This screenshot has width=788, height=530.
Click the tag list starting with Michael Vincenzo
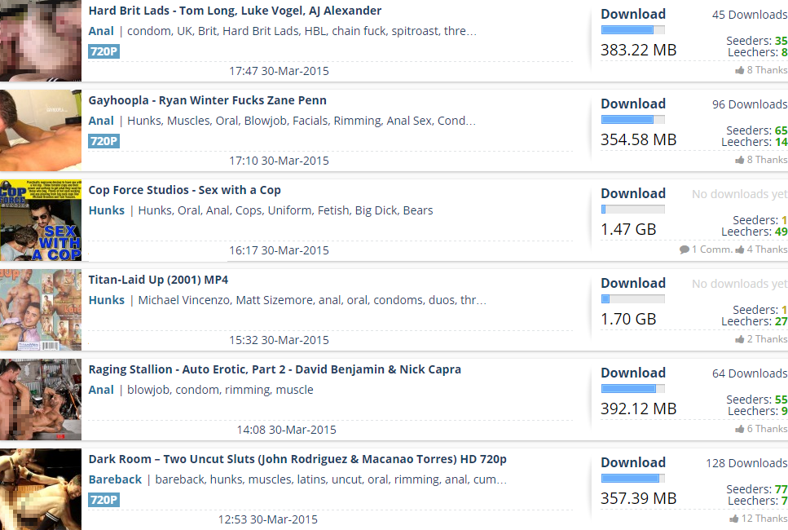312,300
